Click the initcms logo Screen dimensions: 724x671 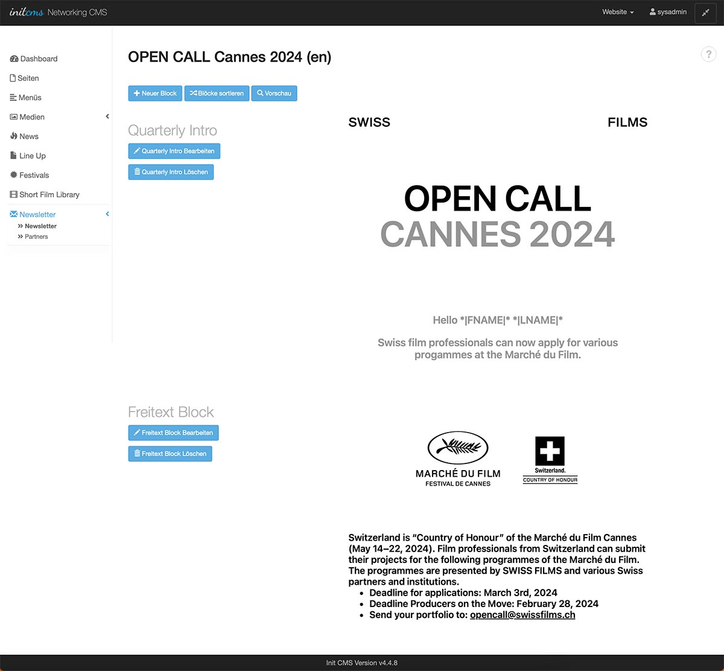(x=26, y=12)
